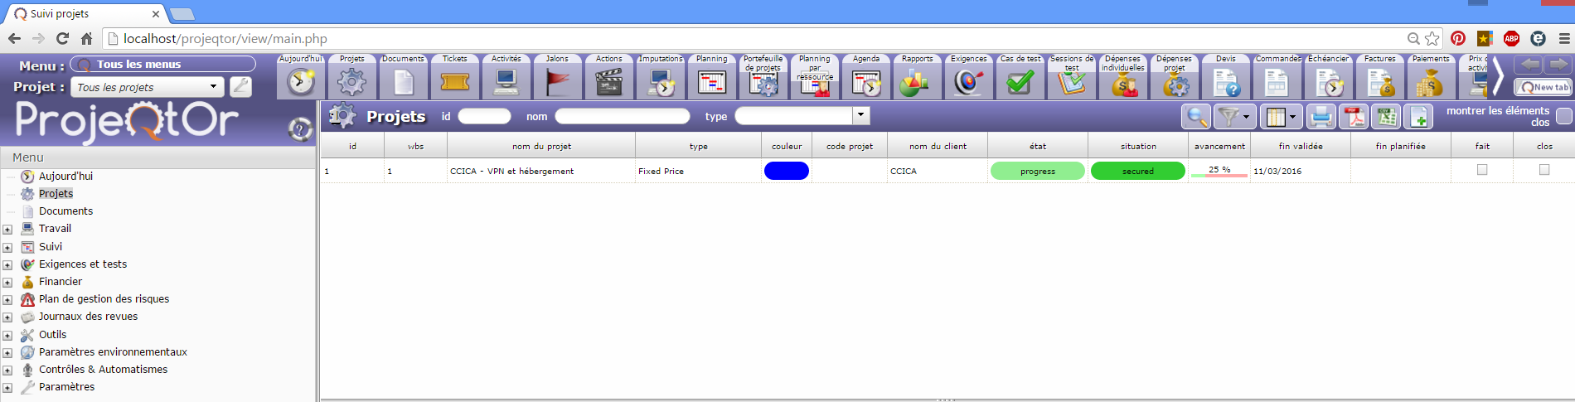Click the 'nom' filter input field
The width and height of the screenshot is (1575, 402).
(x=623, y=116)
